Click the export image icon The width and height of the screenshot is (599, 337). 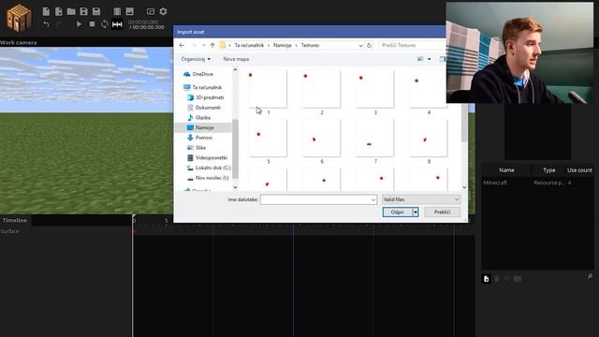click(x=130, y=11)
